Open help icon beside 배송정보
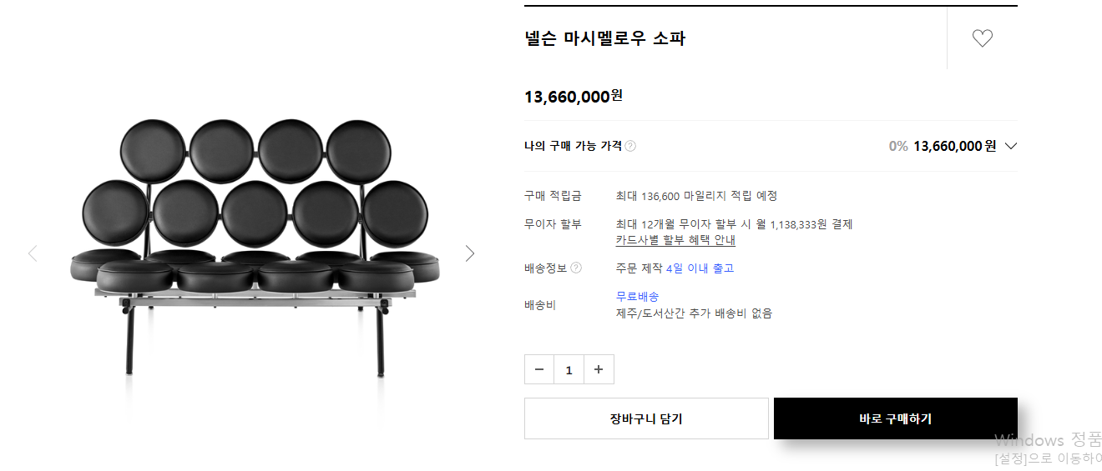1102x471 pixels. pos(576,268)
